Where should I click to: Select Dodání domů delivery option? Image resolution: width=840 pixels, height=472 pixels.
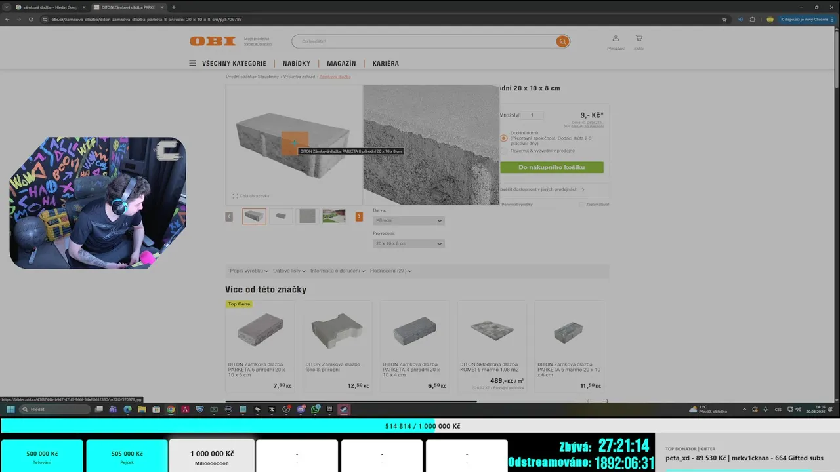(503, 138)
